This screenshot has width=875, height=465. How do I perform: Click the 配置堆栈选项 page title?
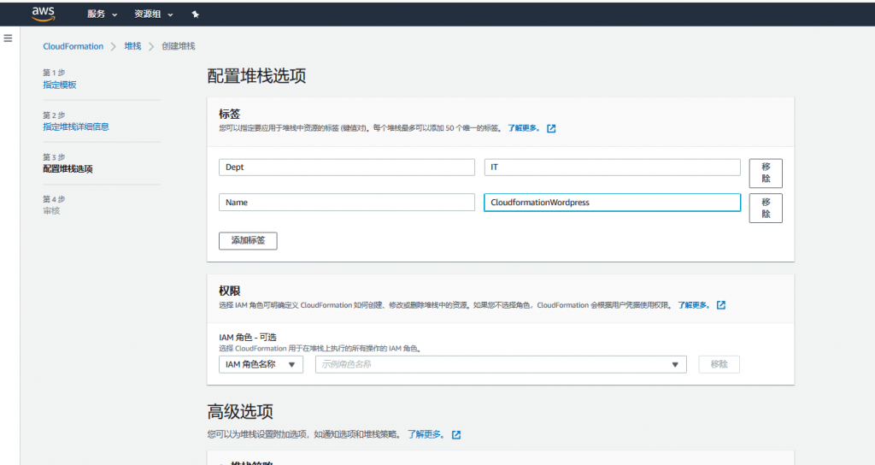[256, 76]
